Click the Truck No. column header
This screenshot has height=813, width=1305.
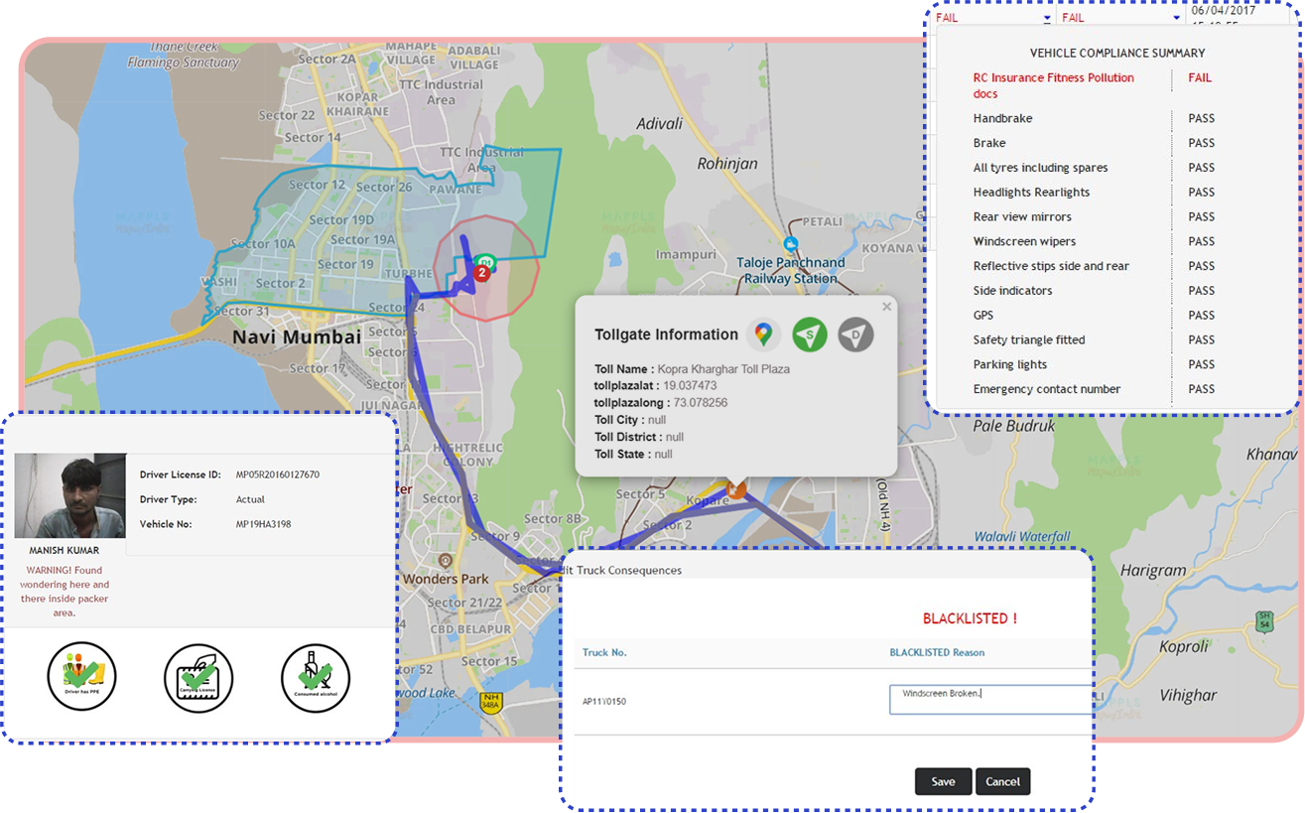pos(604,652)
